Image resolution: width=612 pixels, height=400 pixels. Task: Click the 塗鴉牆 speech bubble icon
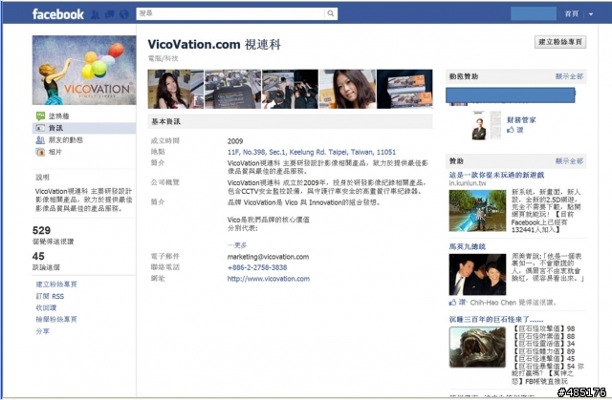40,116
